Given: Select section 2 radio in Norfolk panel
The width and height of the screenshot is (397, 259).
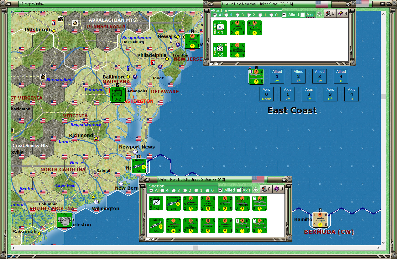Looking at the screenshot, I should (x=185, y=191).
